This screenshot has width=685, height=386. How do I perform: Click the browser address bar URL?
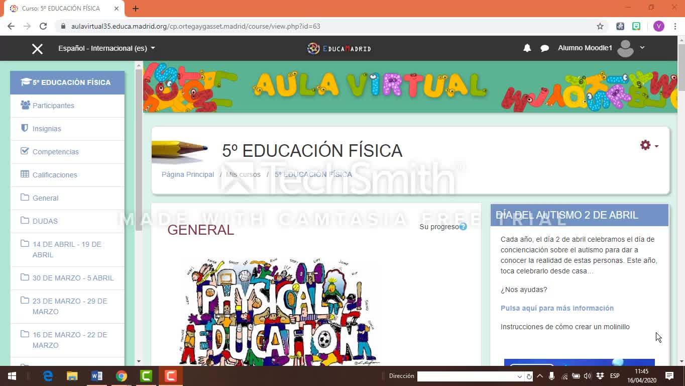point(195,26)
